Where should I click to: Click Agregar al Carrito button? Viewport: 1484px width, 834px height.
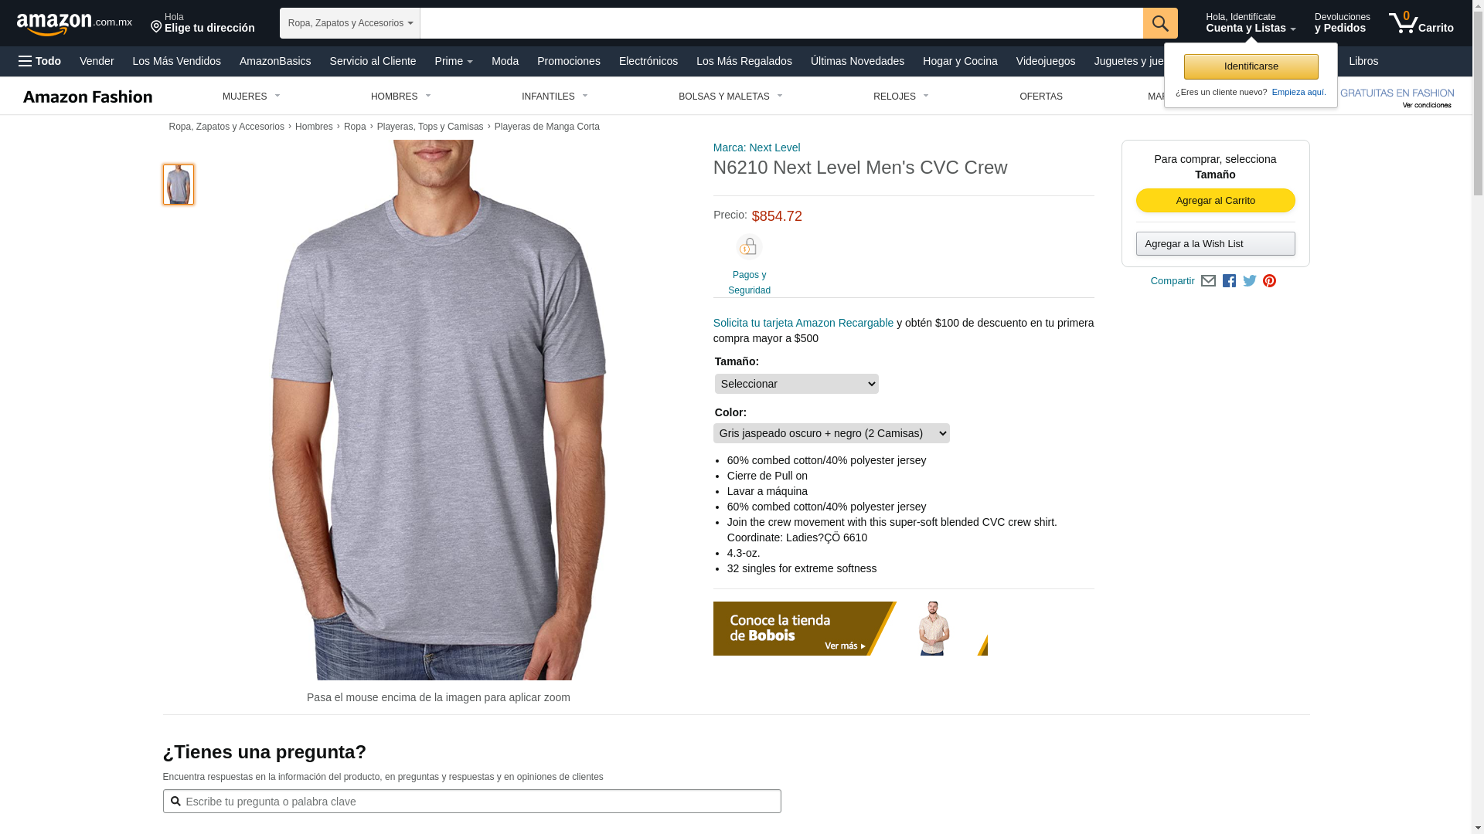(1215, 201)
